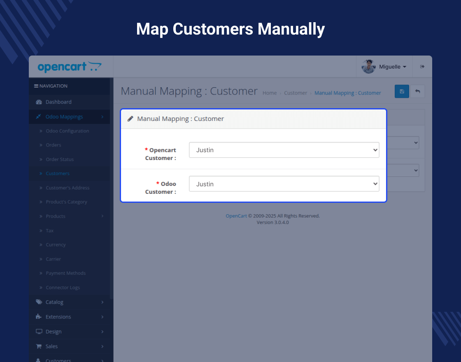
Task: Click the Design monitor icon
Action: [x=39, y=332]
